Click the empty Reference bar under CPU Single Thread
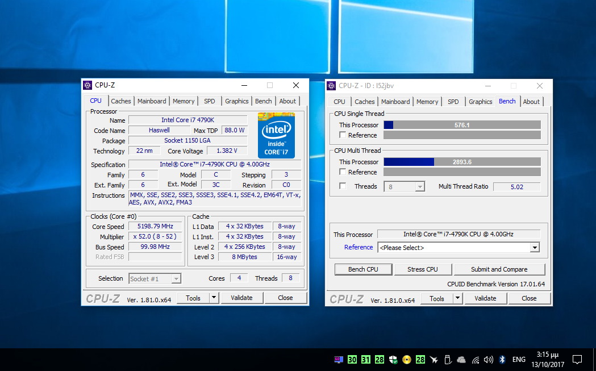The height and width of the screenshot is (371, 596). click(x=462, y=135)
